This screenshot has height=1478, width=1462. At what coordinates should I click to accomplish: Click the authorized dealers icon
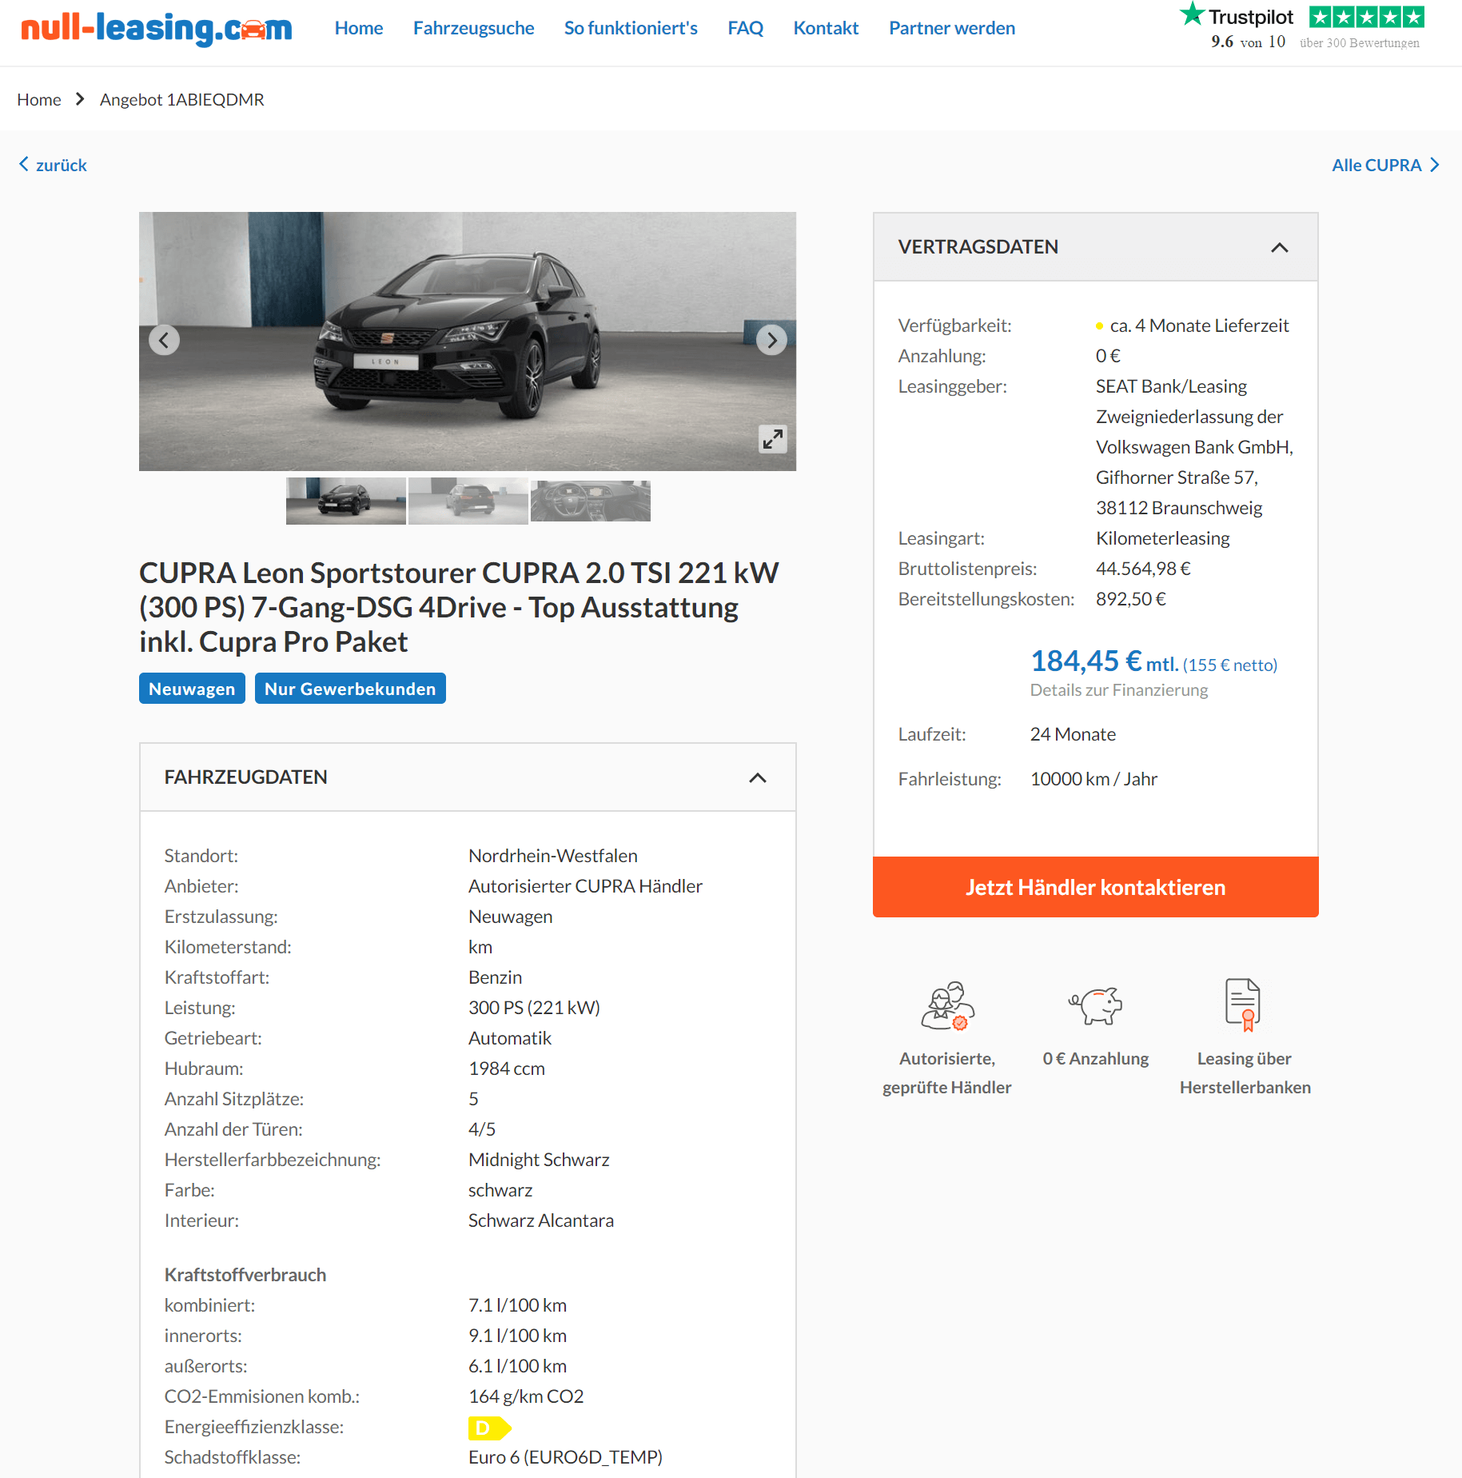(947, 1006)
